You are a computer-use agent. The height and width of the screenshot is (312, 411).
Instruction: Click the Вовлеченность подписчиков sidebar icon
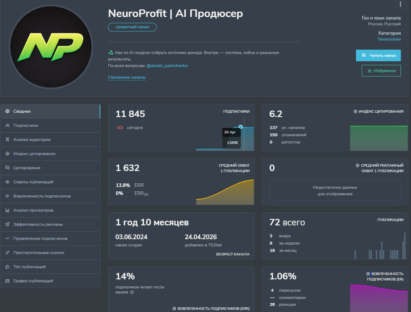click(x=7, y=196)
